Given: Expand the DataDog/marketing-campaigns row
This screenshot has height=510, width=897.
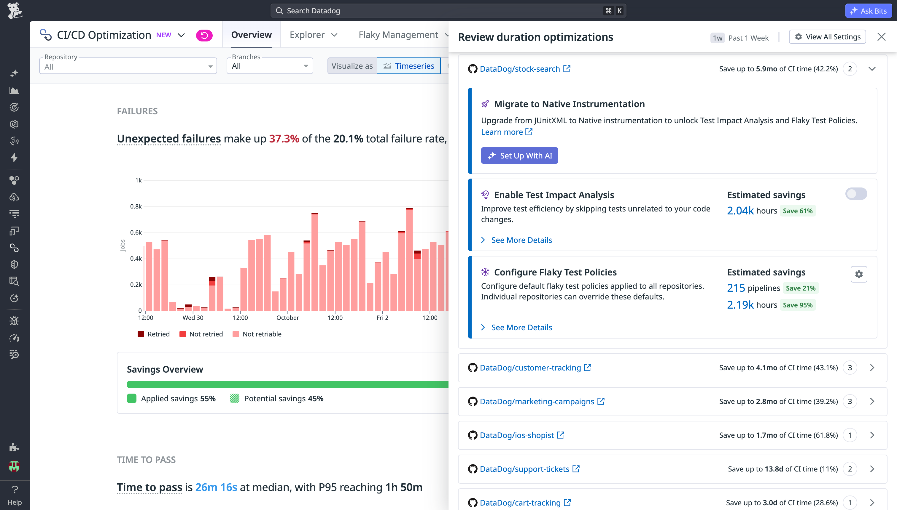Looking at the screenshot, I should pyautogui.click(x=872, y=401).
